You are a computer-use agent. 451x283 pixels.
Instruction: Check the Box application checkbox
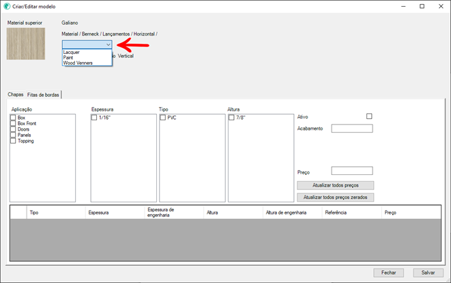point(13,118)
